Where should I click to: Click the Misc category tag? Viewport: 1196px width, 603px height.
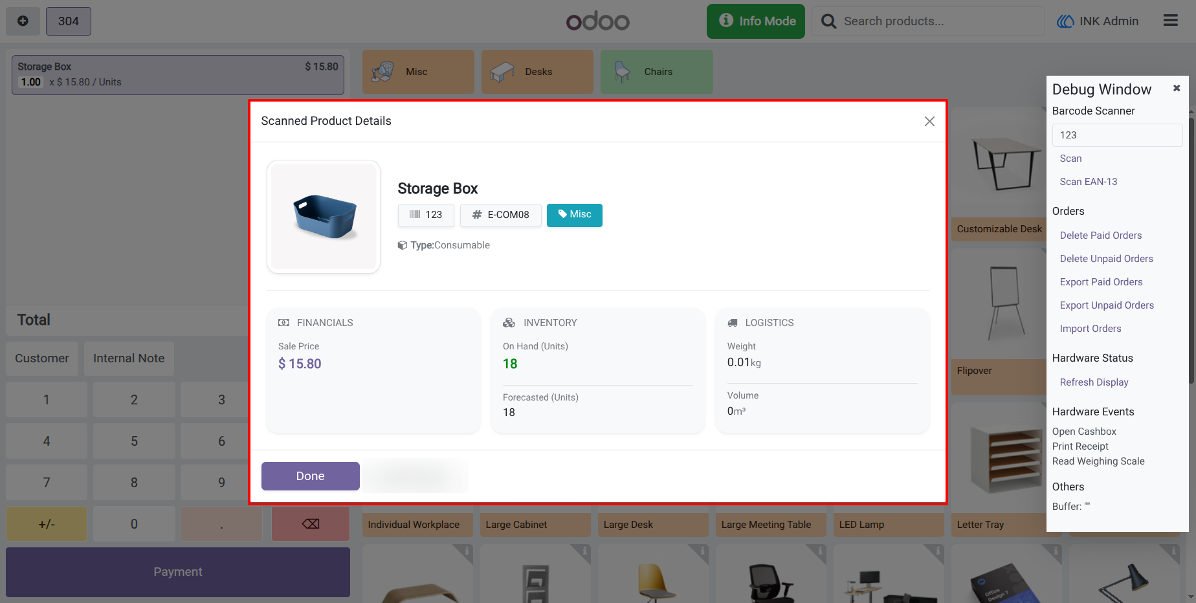[x=575, y=215]
